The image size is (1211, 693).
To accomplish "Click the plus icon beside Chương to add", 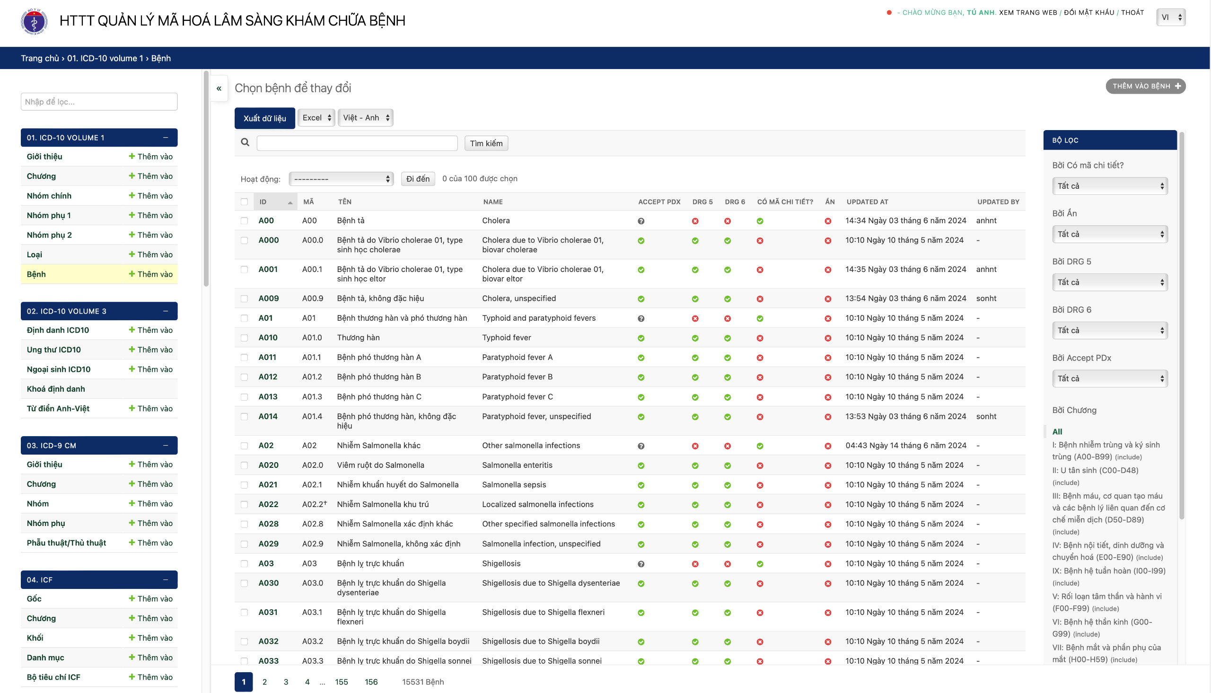I will click(132, 175).
